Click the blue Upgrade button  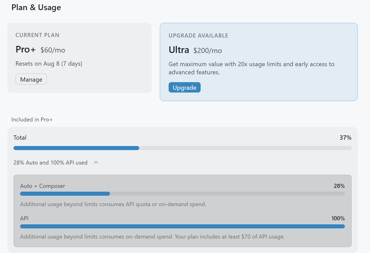[x=185, y=87]
